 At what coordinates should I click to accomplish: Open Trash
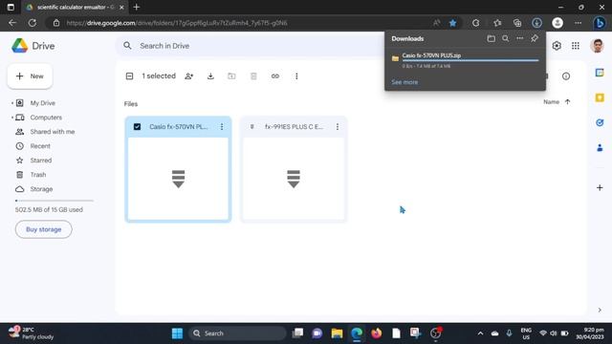pyautogui.click(x=38, y=175)
